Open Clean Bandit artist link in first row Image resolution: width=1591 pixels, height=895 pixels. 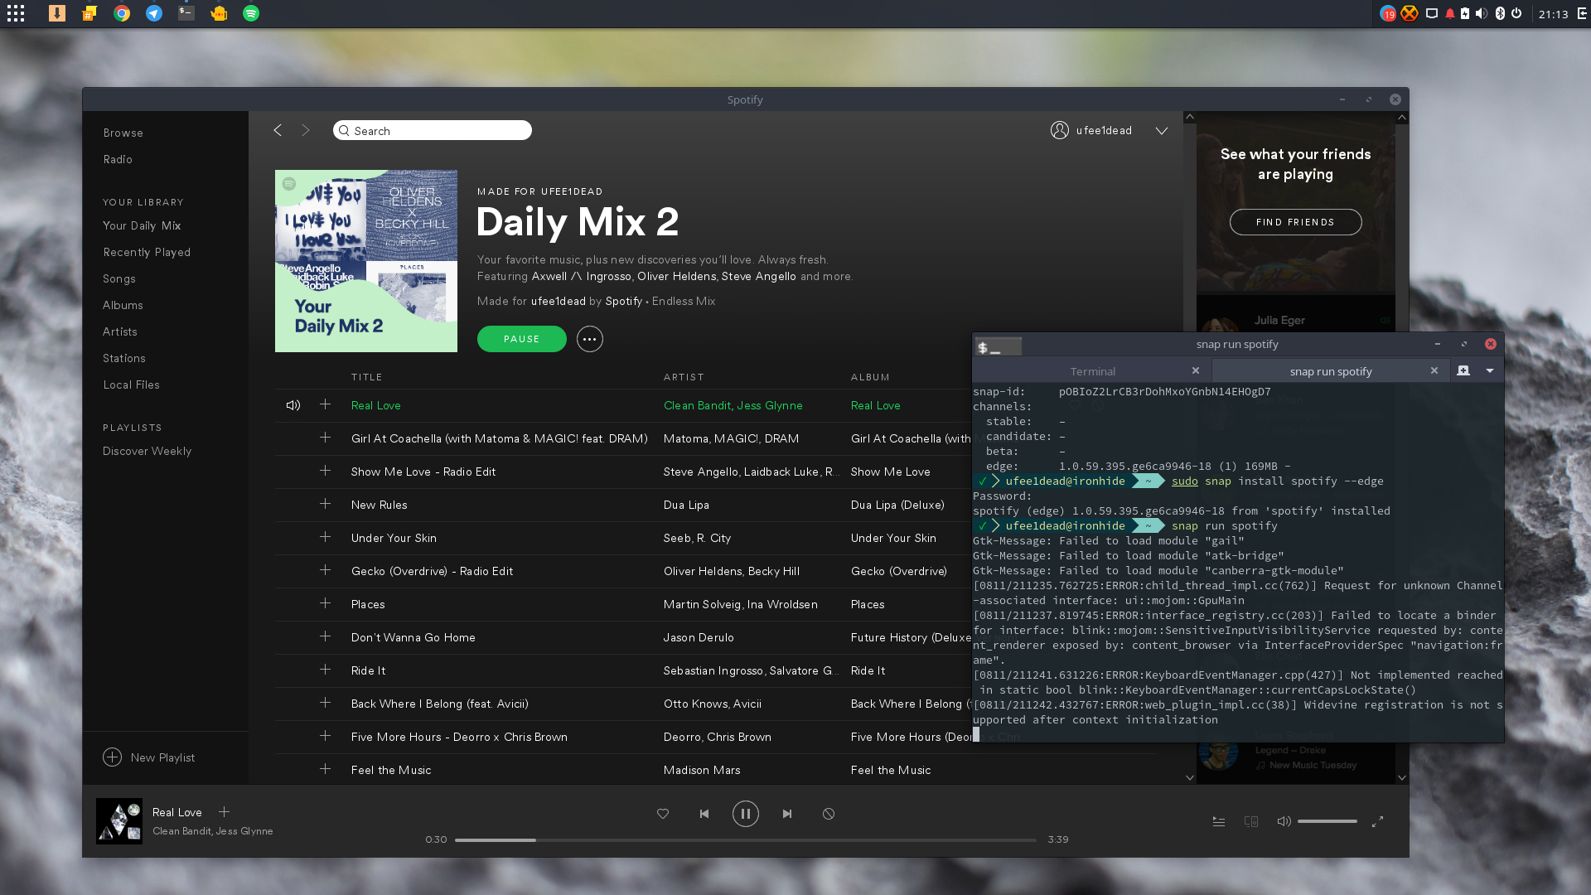click(697, 405)
